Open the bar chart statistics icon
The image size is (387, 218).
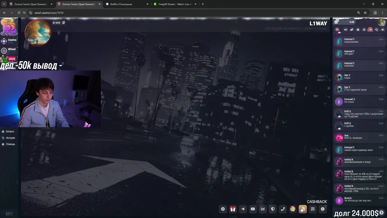263,209
